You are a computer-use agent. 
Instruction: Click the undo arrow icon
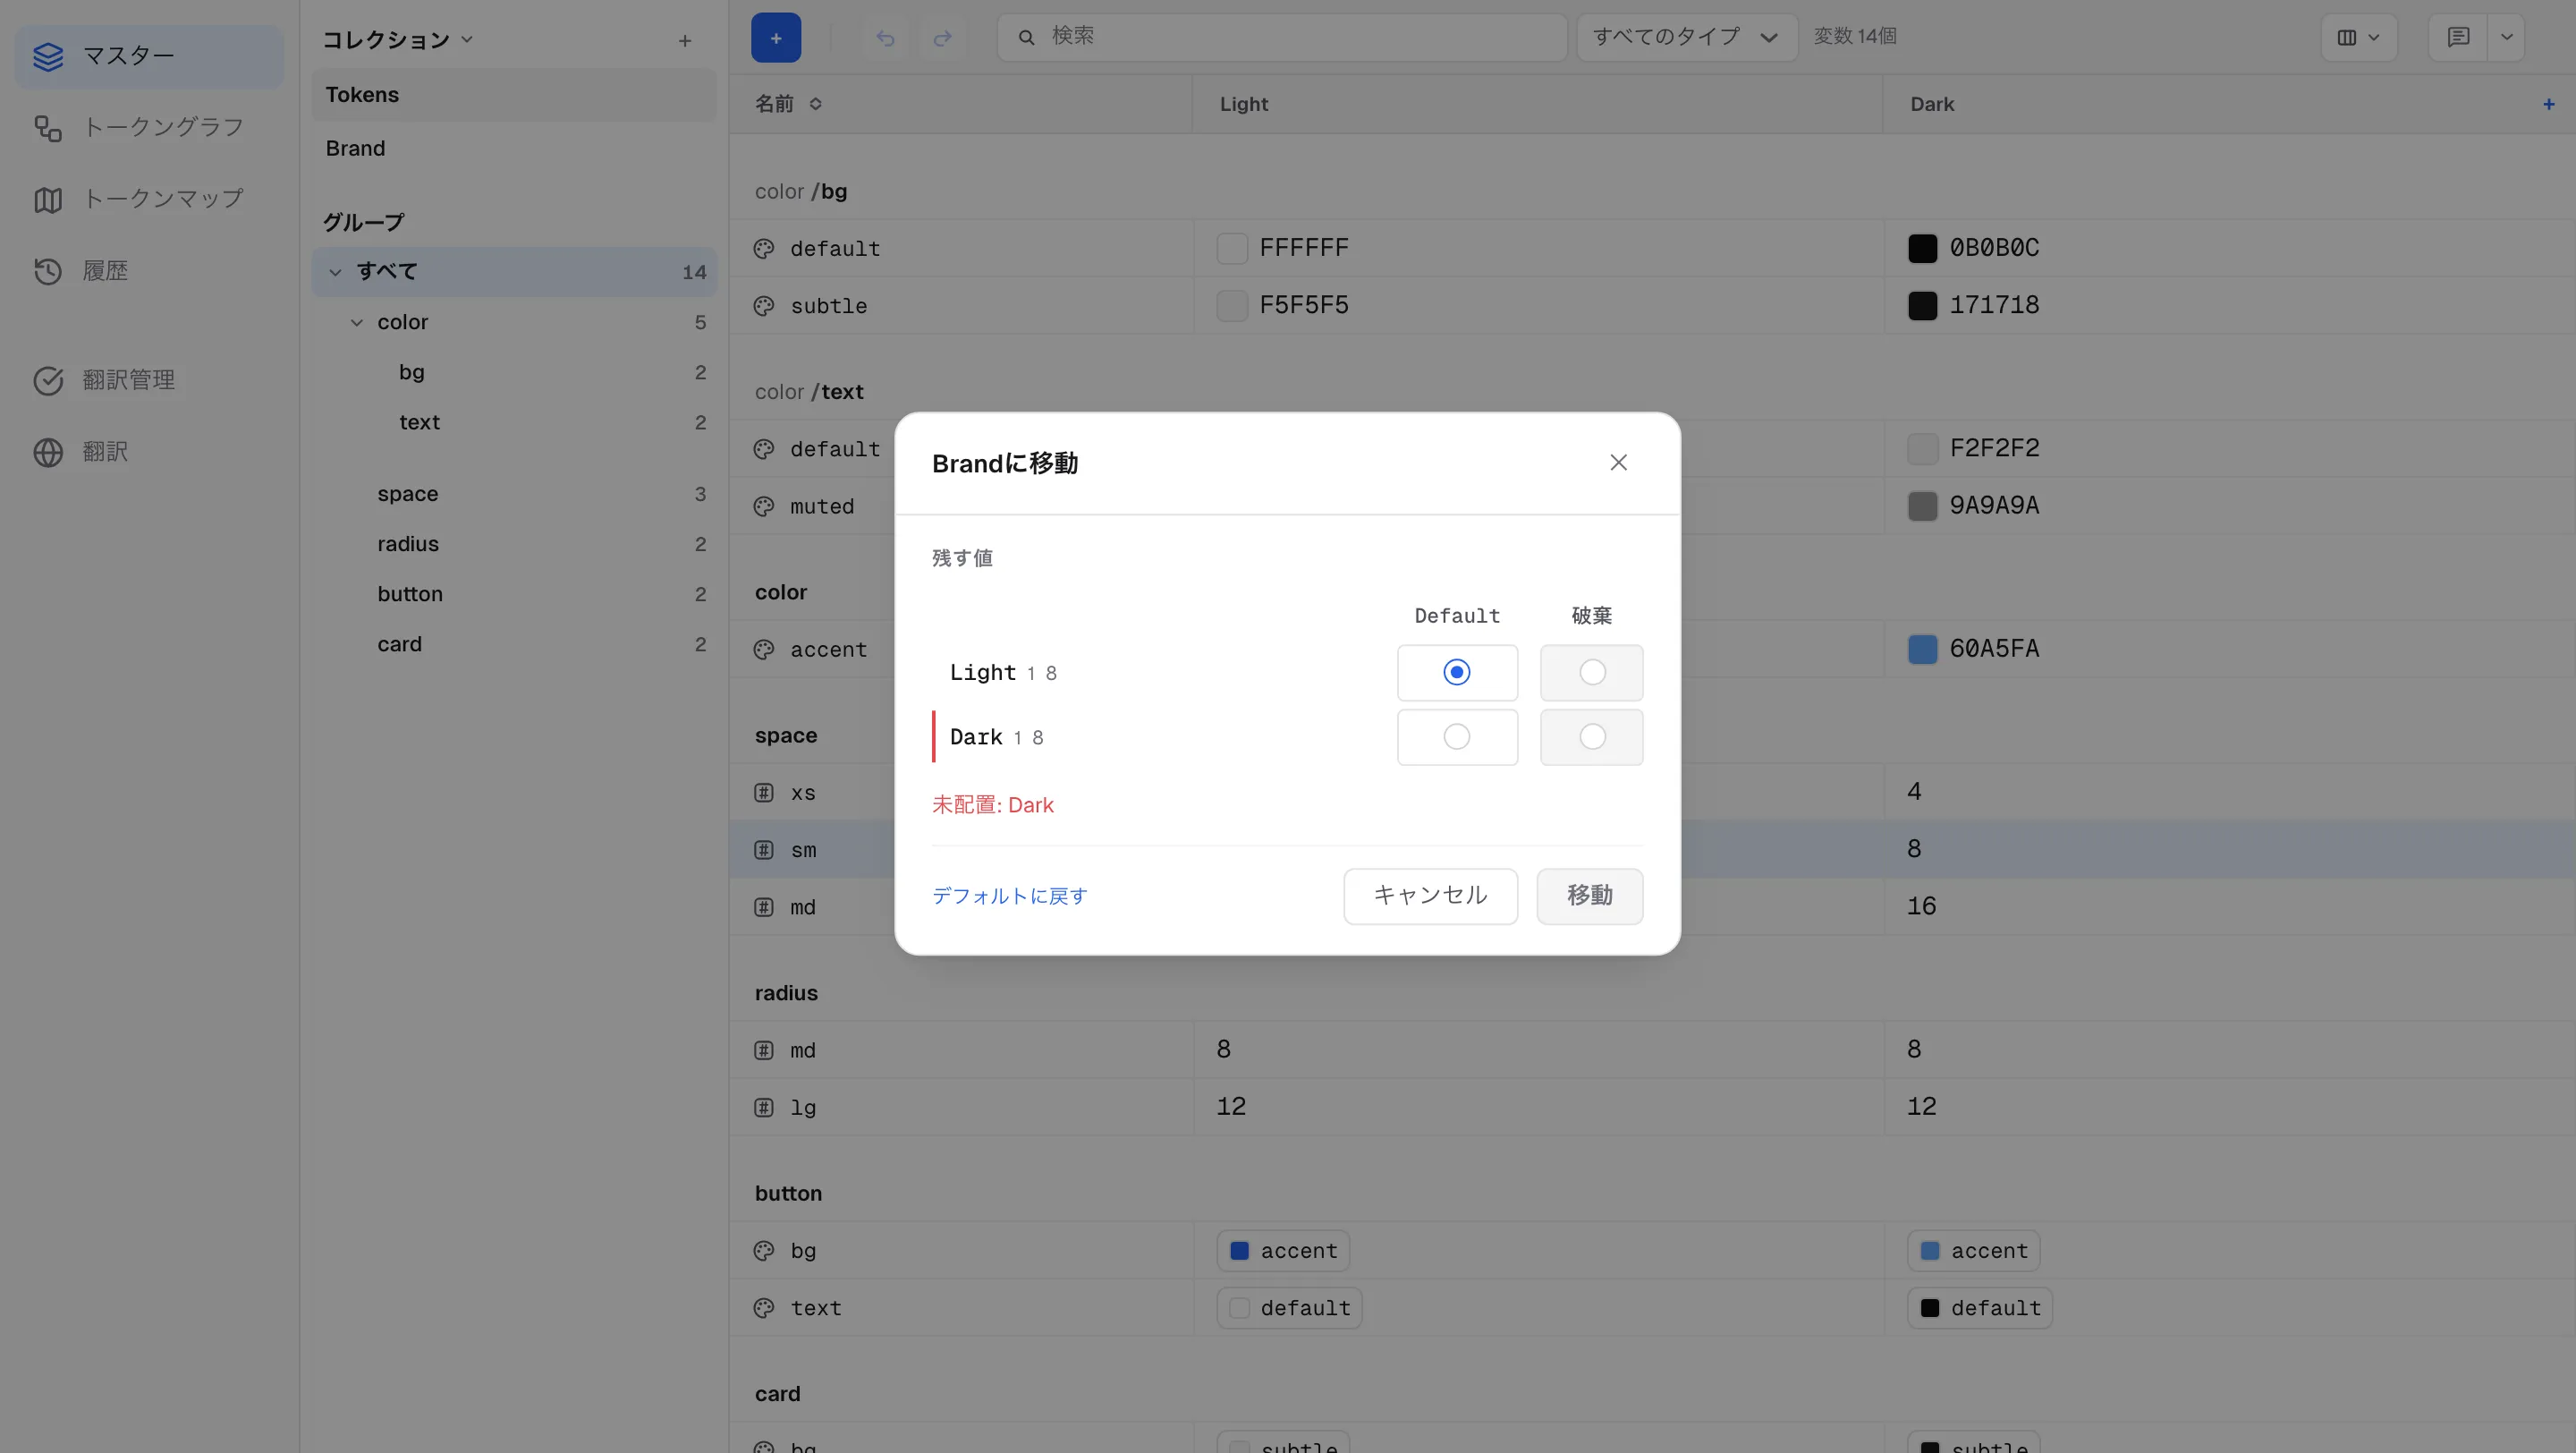point(885,38)
